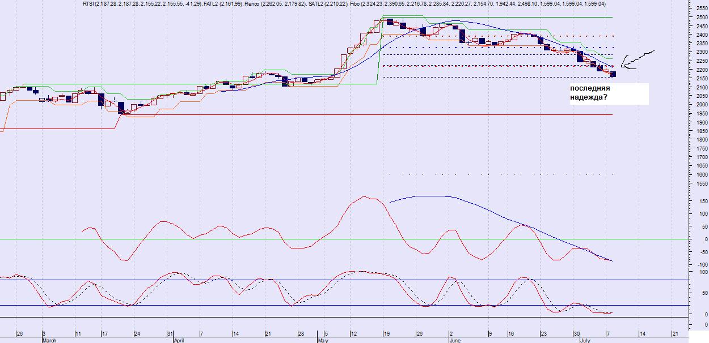Click the RTSI label in chart header

[87, 4]
